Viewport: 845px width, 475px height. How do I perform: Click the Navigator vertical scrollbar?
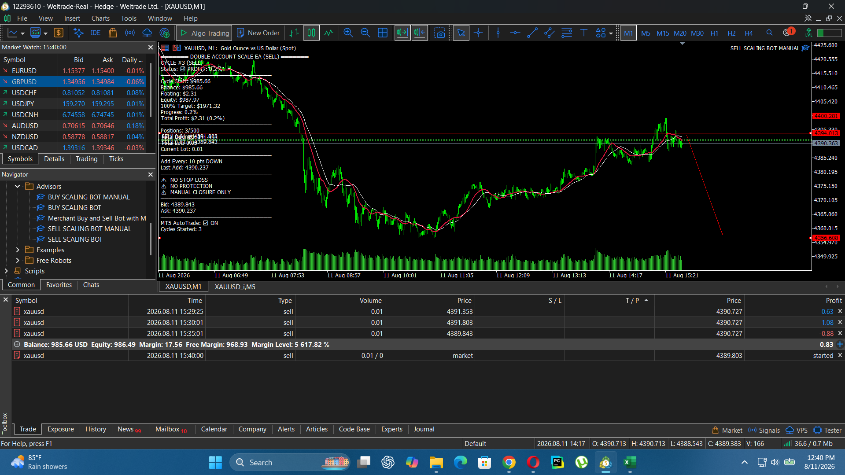coord(151,239)
